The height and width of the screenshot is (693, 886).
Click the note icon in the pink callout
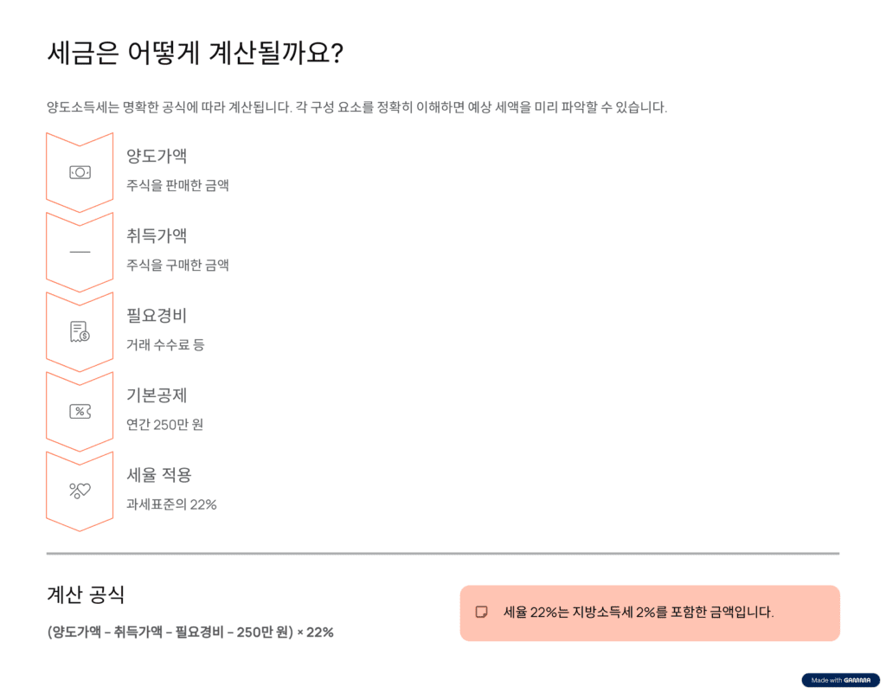tap(482, 612)
